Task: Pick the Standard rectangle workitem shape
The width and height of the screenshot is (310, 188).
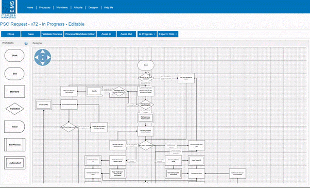Action: (14, 92)
